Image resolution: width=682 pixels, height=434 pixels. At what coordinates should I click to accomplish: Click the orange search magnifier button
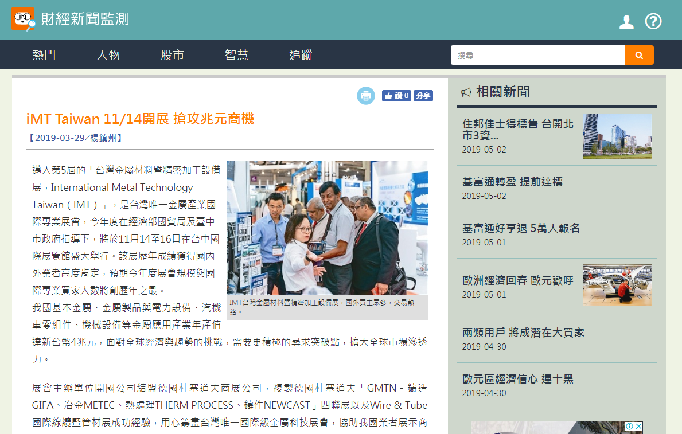click(x=639, y=55)
